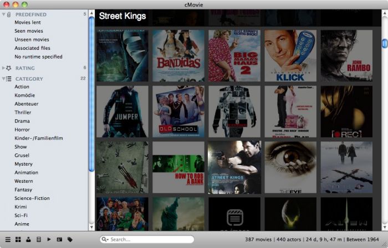Open The Eye movie poster
This screenshot has width=388, height=248.
coord(290,167)
